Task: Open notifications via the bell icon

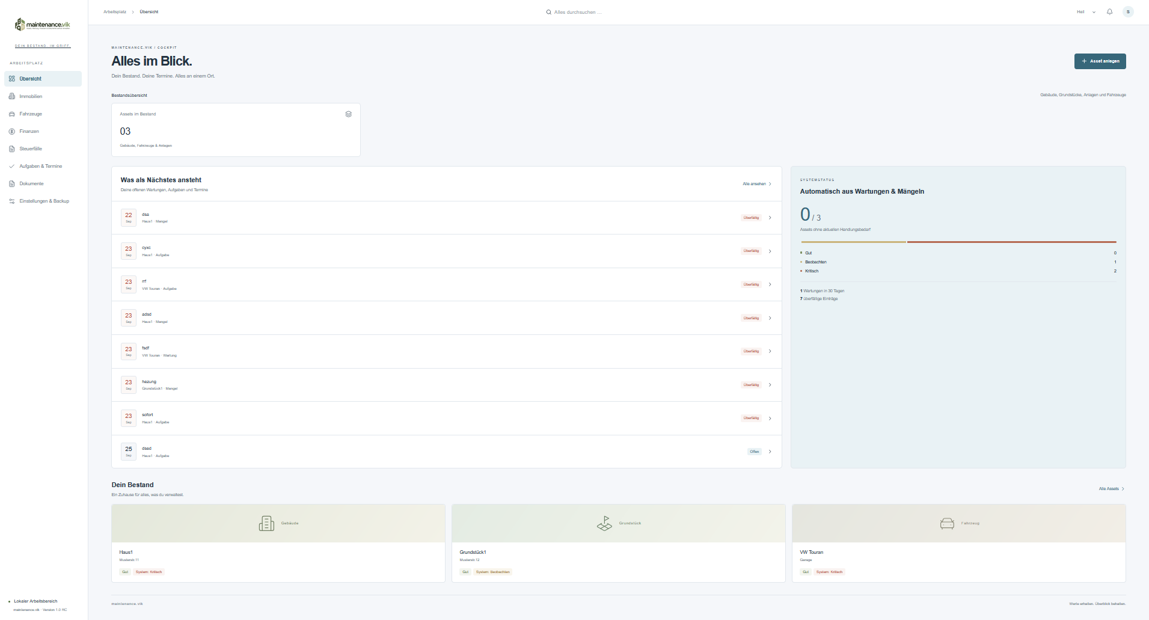Action: (x=1110, y=12)
